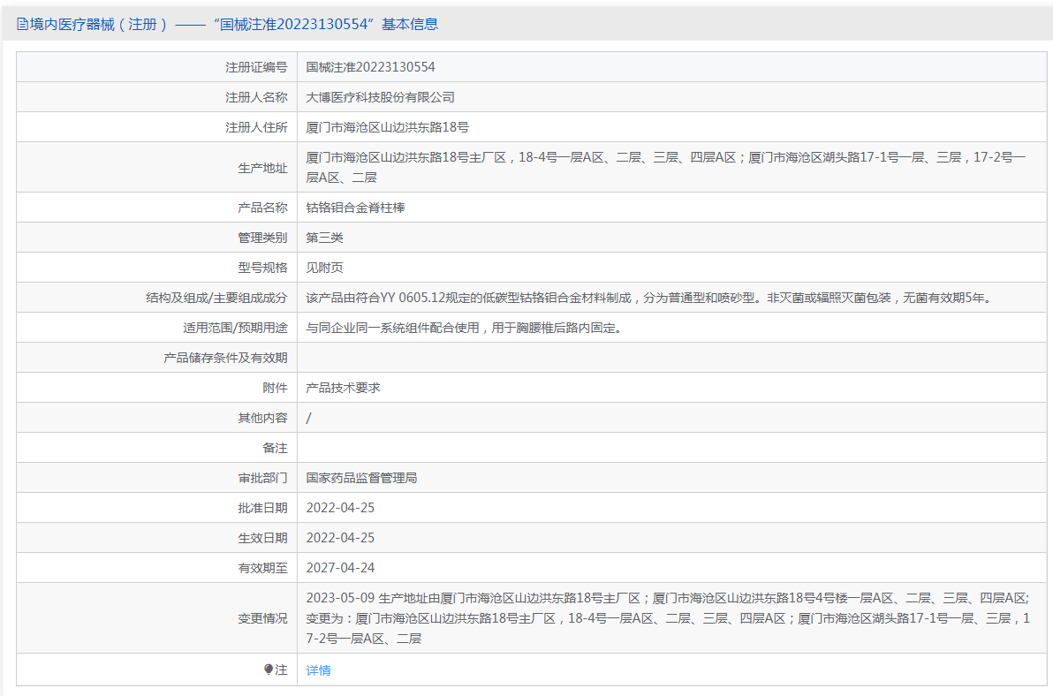The height and width of the screenshot is (696, 1053).
Task: Click the 生产地址 label
Action: [262, 168]
